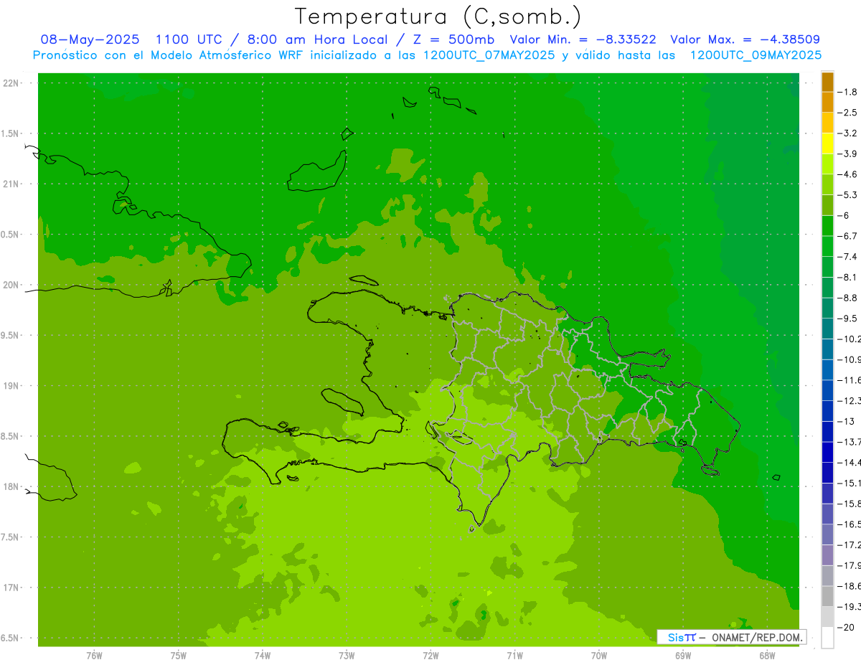Screen dimensions: 861x665
Task: Click the "-2.5" colorbar value
Action: (847, 113)
